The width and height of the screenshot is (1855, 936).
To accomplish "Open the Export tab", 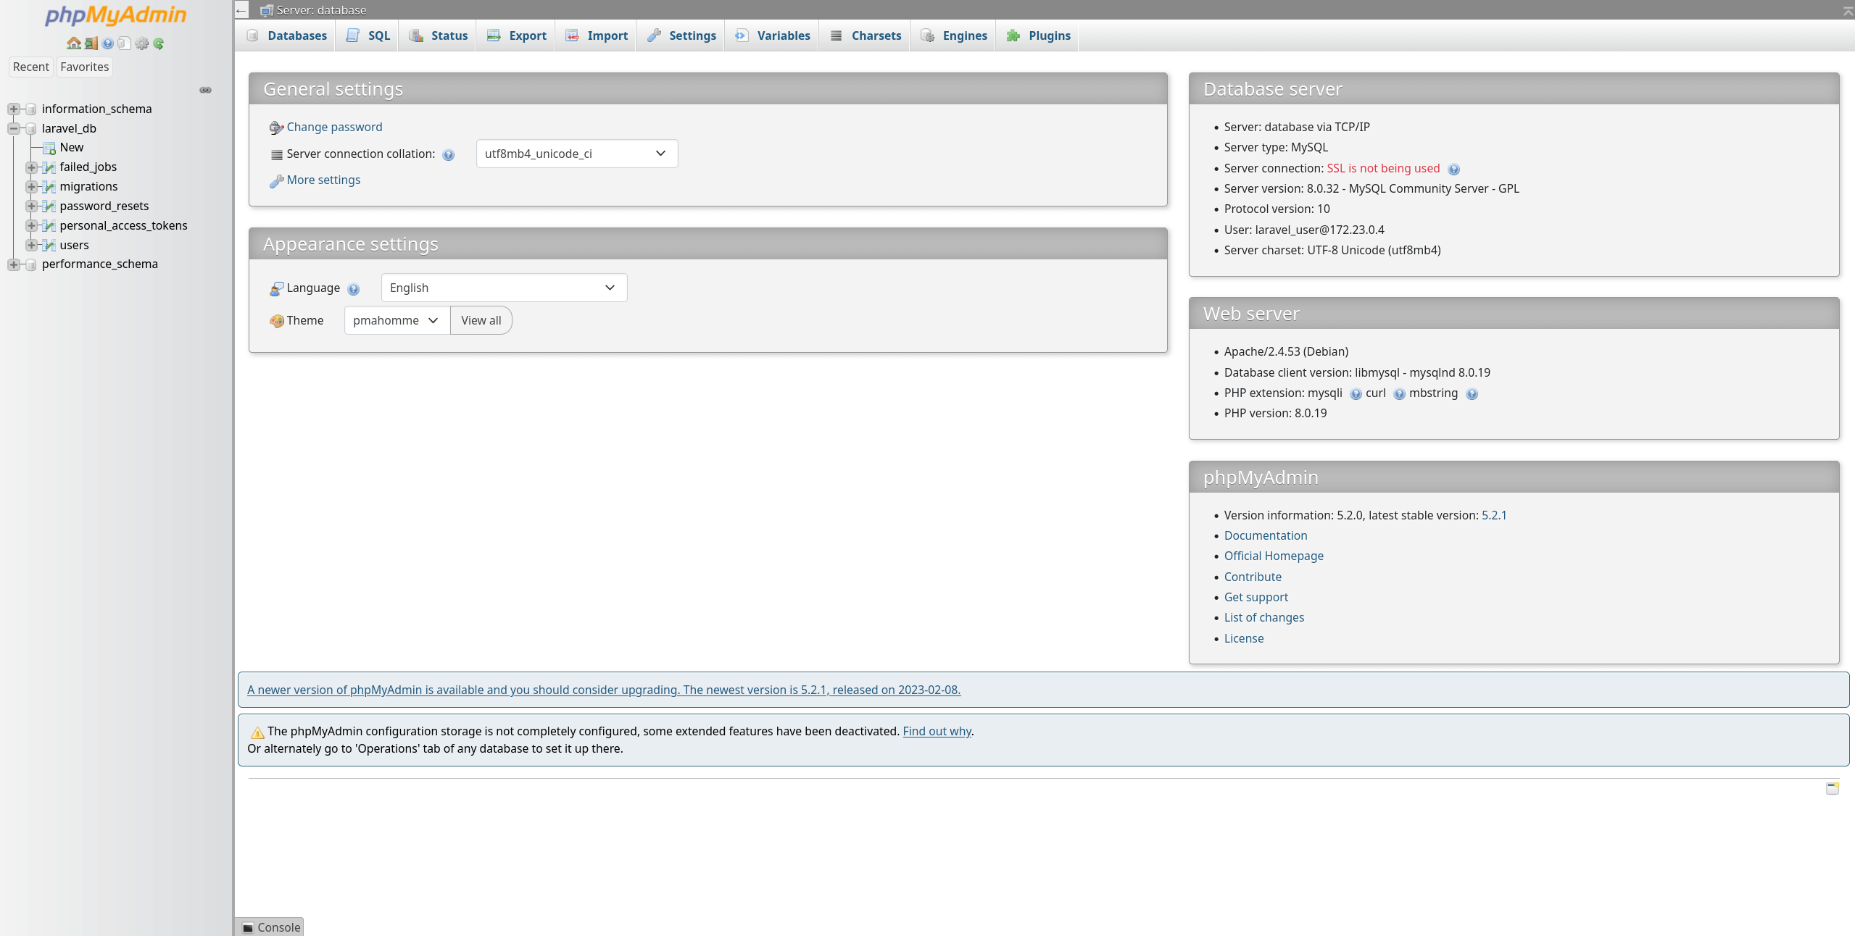I will tap(517, 35).
